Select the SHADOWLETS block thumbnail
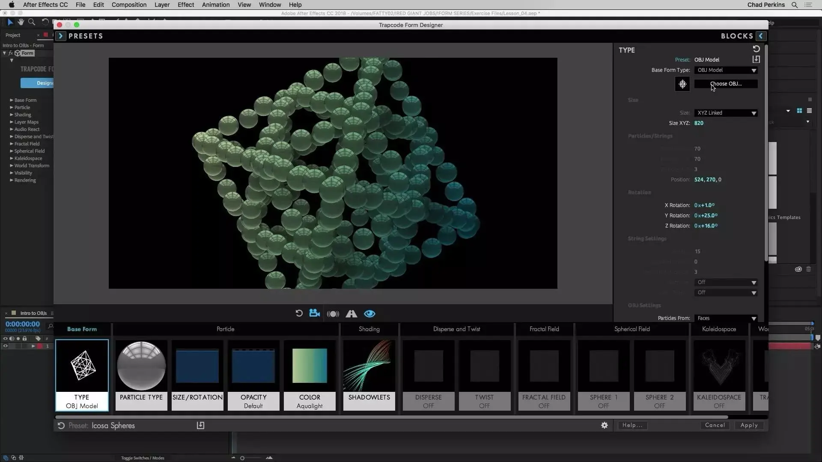Image resolution: width=822 pixels, height=462 pixels. pos(369,375)
